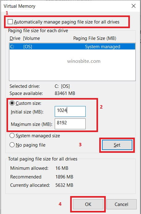This screenshot has height=214, width=141.
Task: Toggle Automatically manage paging file size checkbox
Action: (10, 22)
